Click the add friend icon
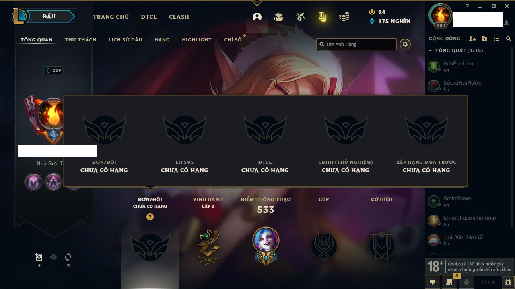 (x=472, y=39)
